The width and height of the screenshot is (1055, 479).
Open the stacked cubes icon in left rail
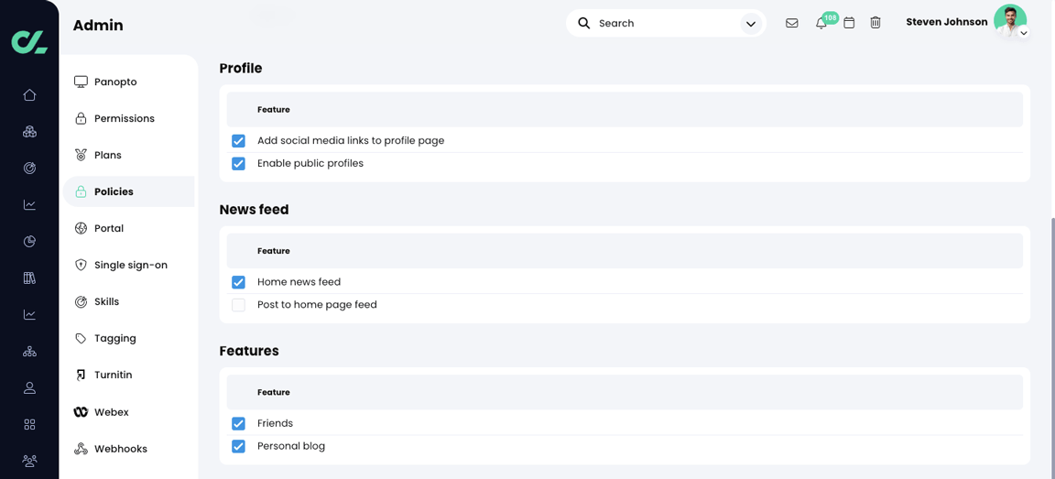pyautogui.click(x=29, y=131)
